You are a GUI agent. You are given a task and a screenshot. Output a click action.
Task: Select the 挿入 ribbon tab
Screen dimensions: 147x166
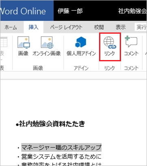(x=33, y=27)
